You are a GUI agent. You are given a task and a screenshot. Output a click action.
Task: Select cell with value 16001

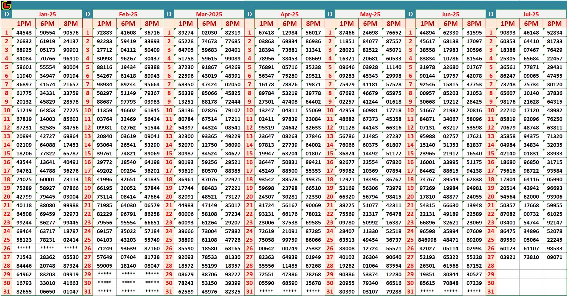click(x=427, y=162)
